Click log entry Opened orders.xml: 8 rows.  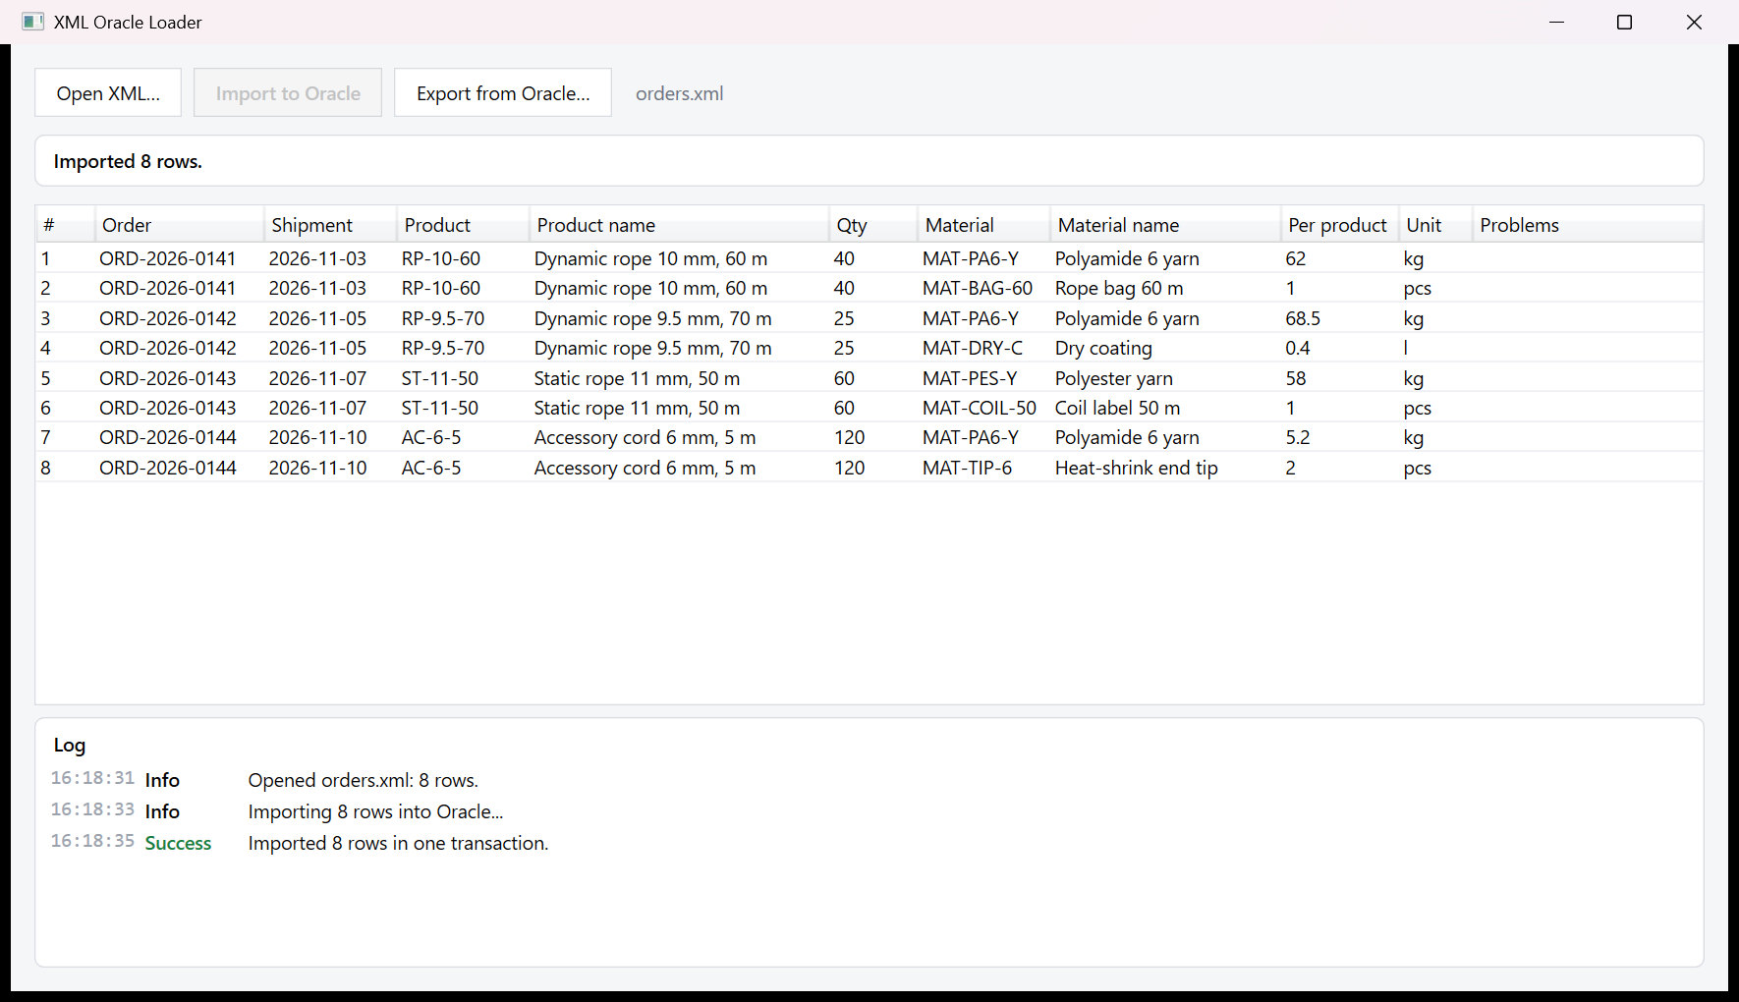pyautogui.click(x=364, y=780)
